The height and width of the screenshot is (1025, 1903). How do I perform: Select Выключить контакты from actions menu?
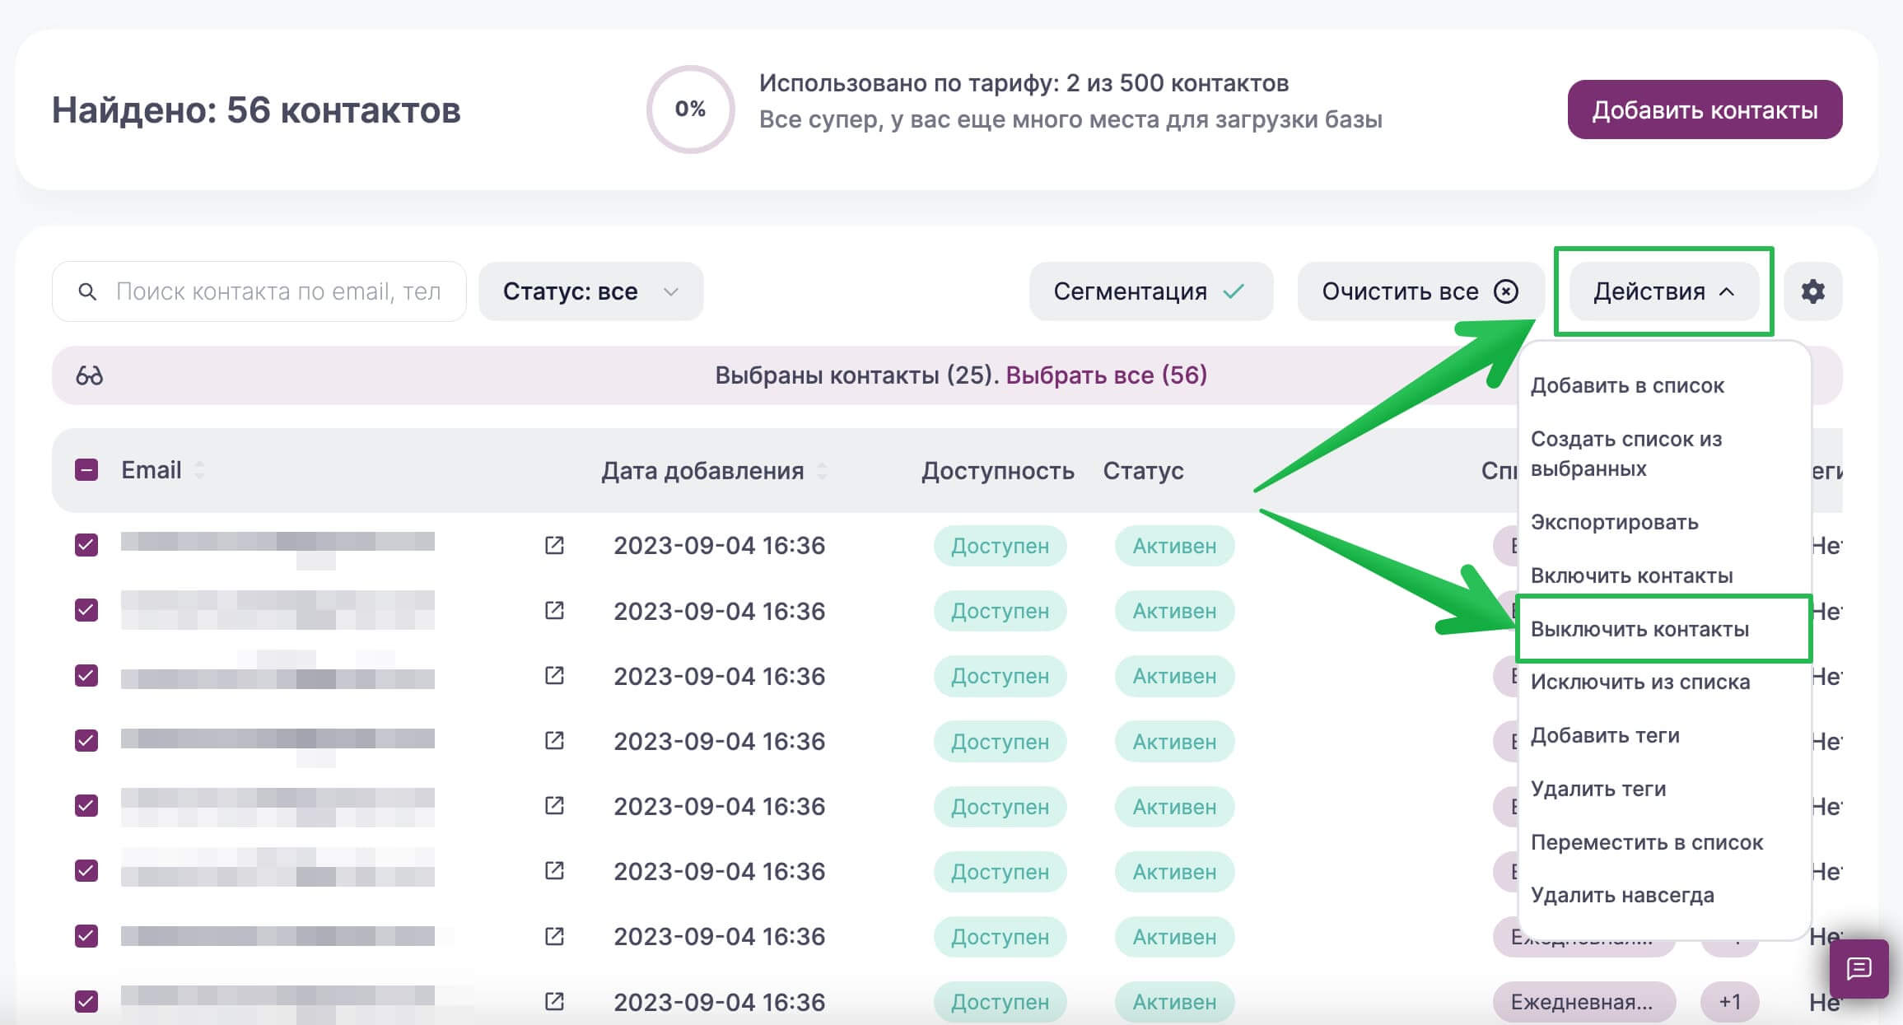1639,627
